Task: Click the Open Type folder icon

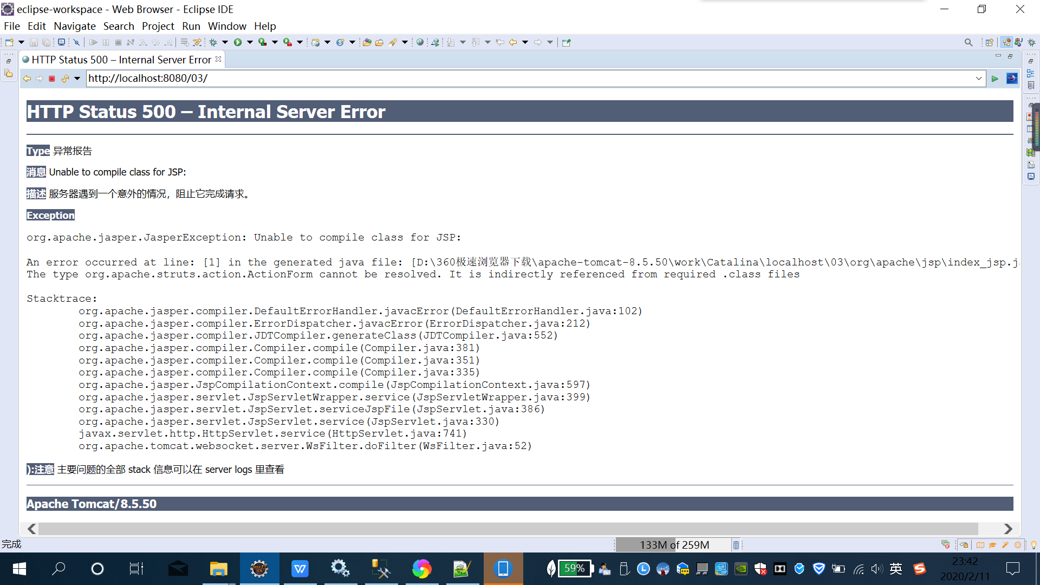Action: pos(367,42)
